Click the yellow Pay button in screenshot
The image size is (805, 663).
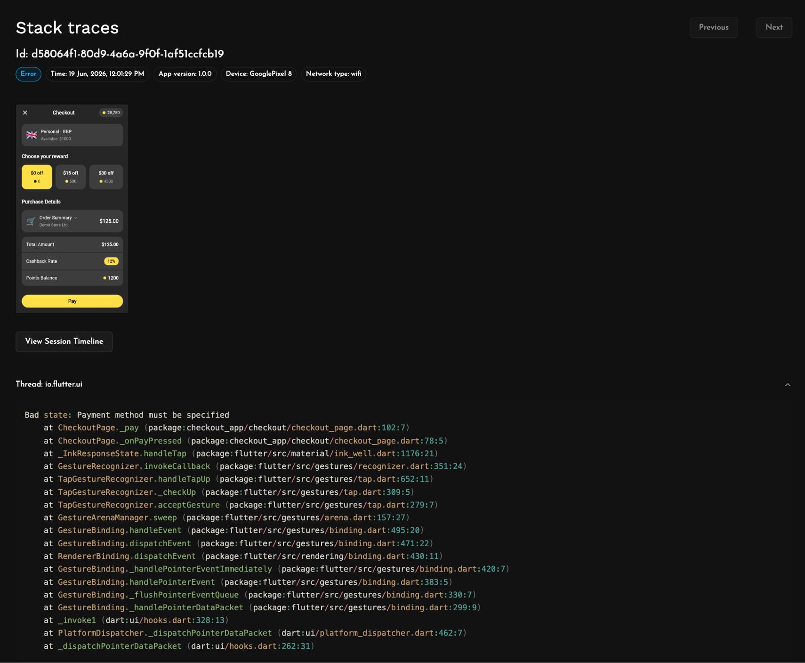pyautogui.click(x=72, y=301)
